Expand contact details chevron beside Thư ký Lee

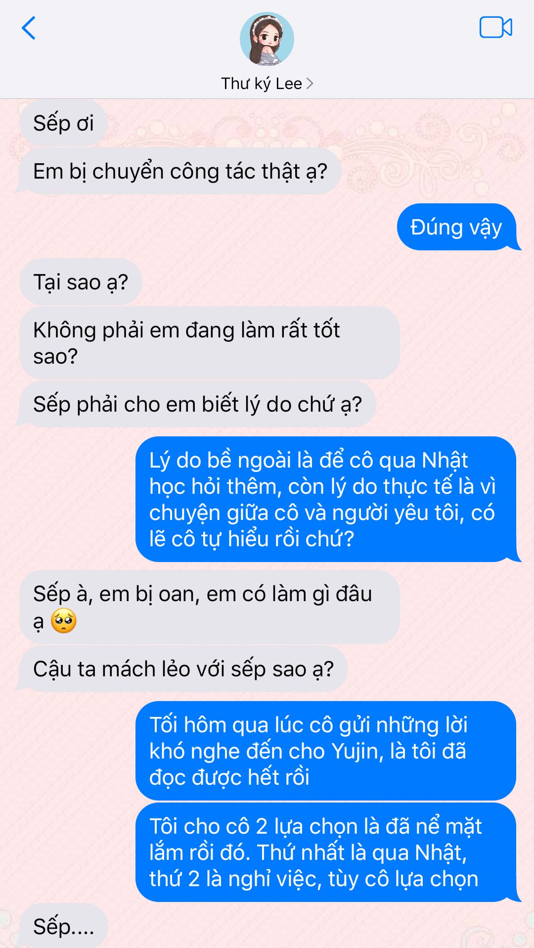point(310,84)
